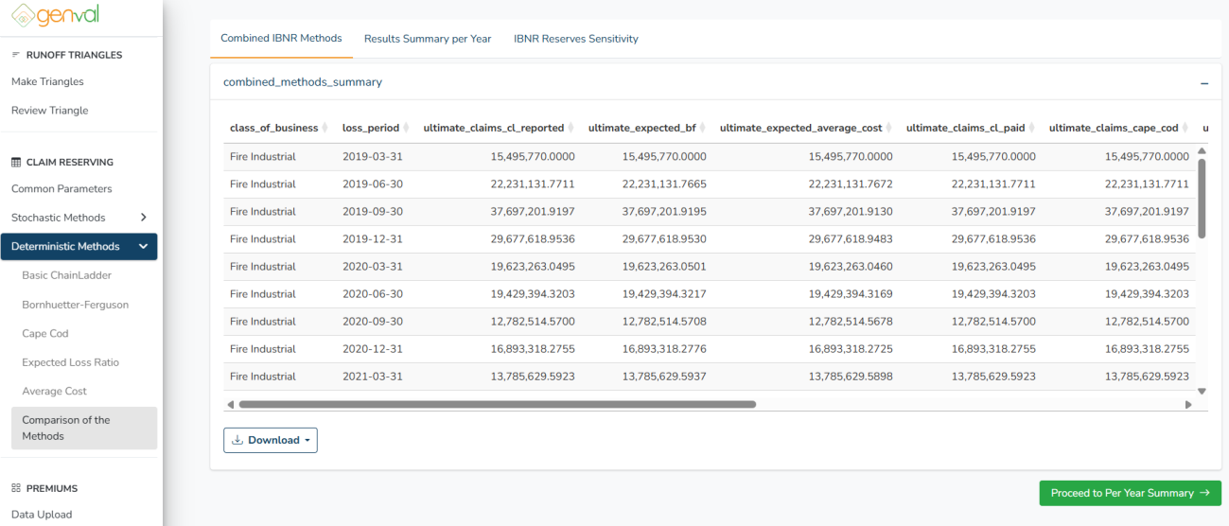This screenshot has height=526, width=1229.
Task: Select Bornhuetter-Ferguson method
Action: pos(76,305)
